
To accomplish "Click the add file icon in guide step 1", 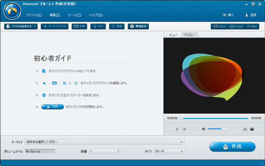I will coord(44,71).
